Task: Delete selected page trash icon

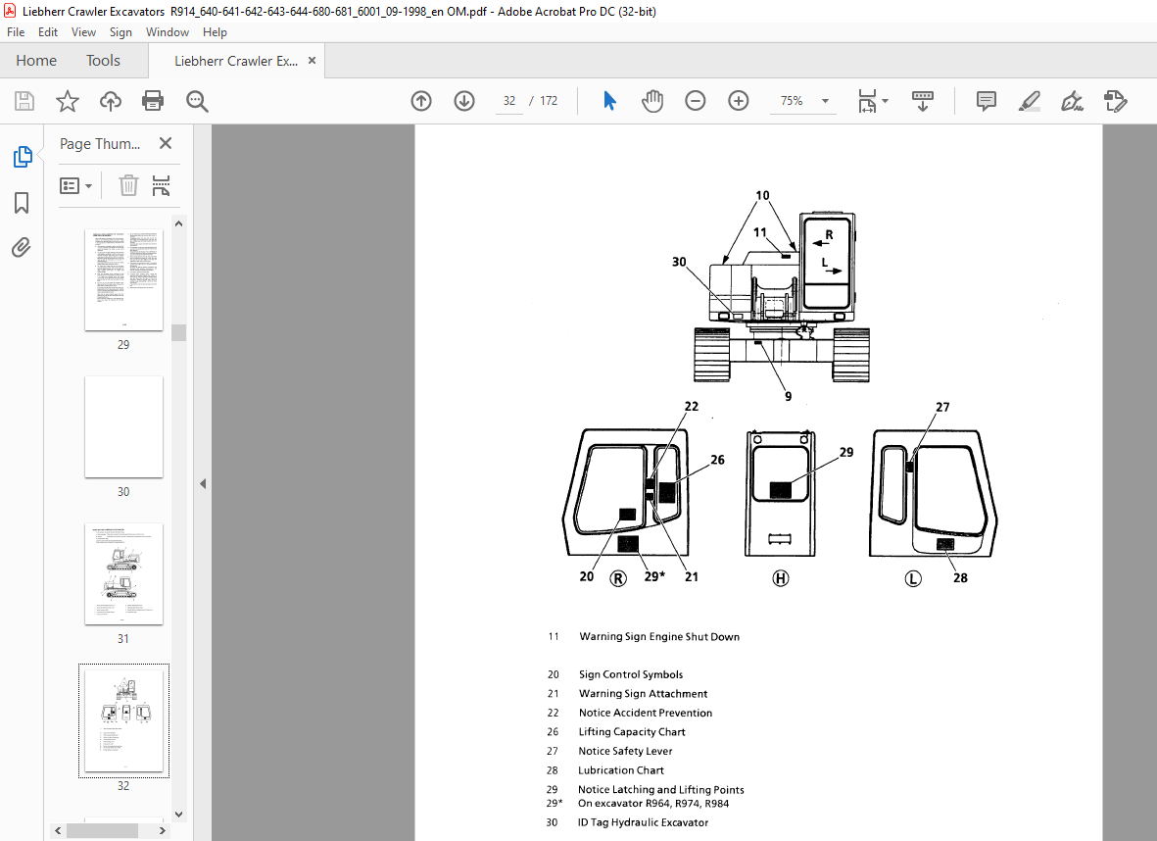Action: pos(128,185)
